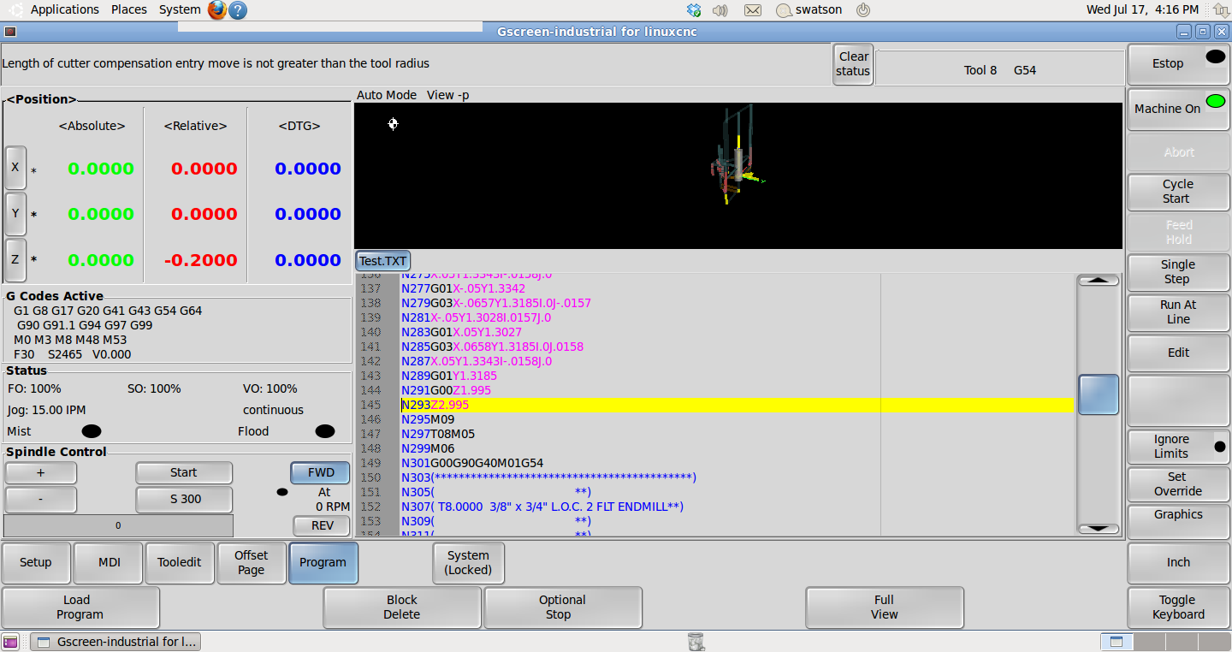Viewport: 1232px width, 652px height.
Task: Toggle Machine On button
Action: coord(1178,109)
